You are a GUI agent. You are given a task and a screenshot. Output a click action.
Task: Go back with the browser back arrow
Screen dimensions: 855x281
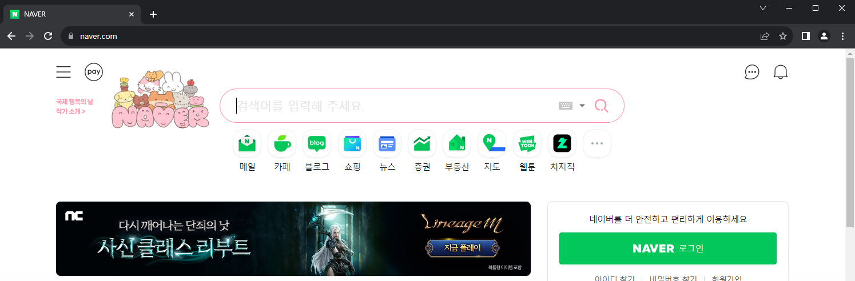[11, 36]
